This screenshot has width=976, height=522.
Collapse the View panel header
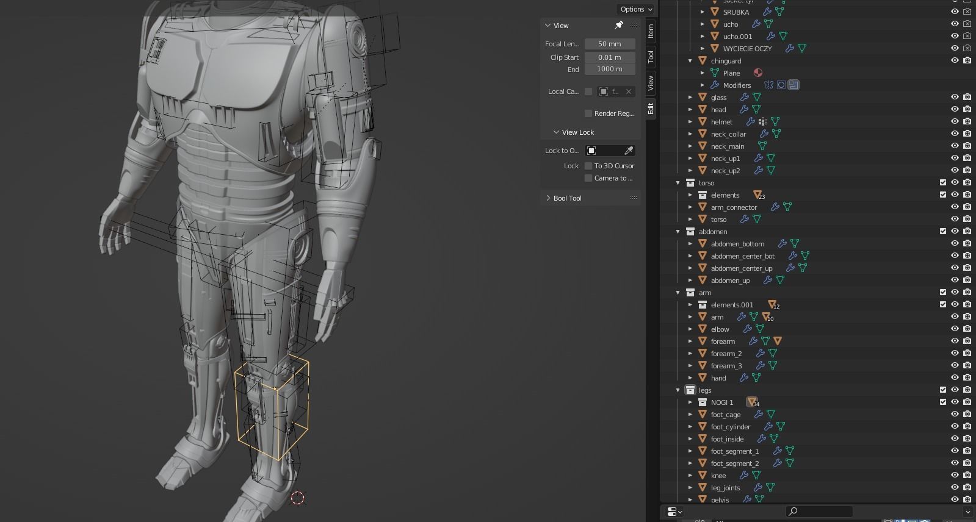tap(547, 26)
